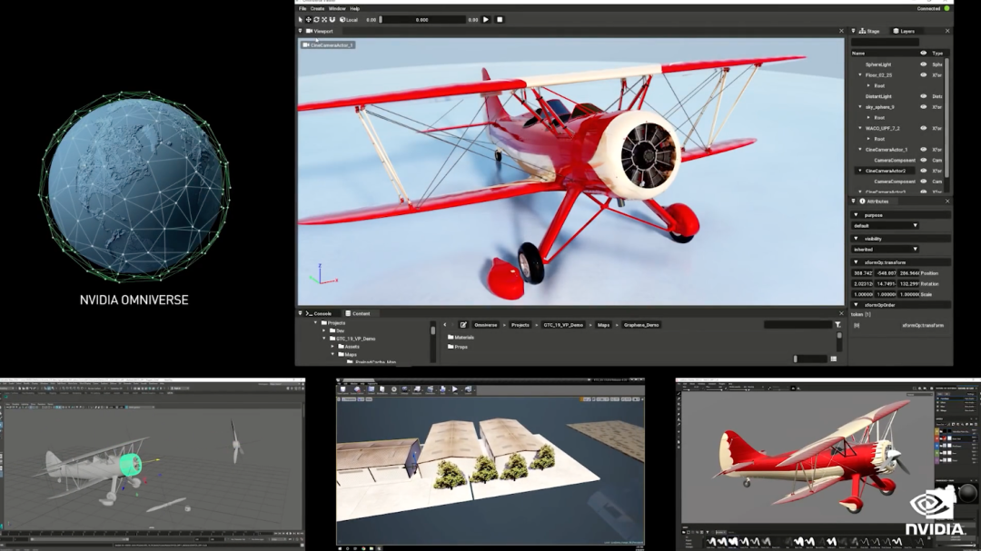The image size is (981, 551).
Task: Click the Content filter funnel icon
Action: 837,325
